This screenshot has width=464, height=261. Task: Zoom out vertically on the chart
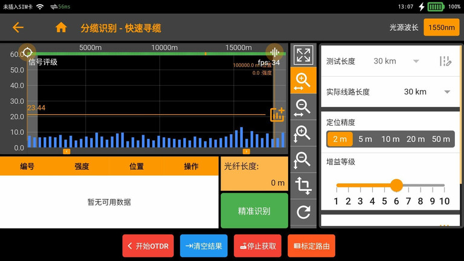[x=303, y=160]
